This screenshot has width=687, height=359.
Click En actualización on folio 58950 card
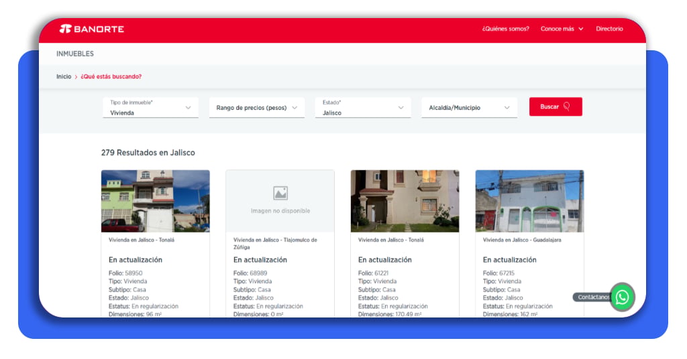tap(136, 260)
